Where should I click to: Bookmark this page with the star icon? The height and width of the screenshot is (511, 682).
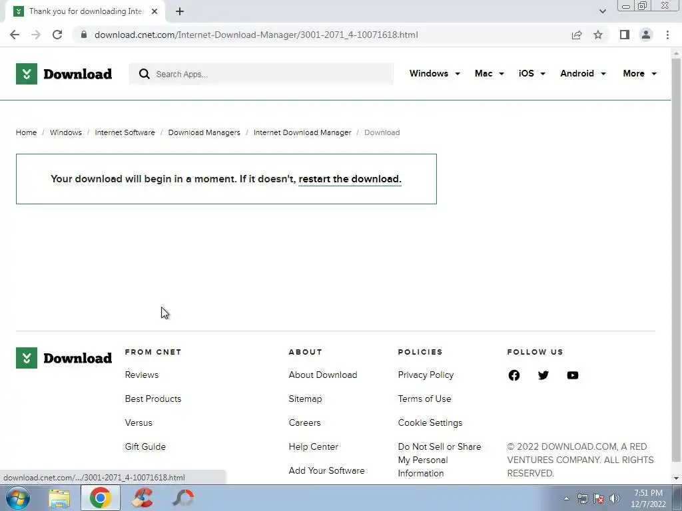pos(598,35)
